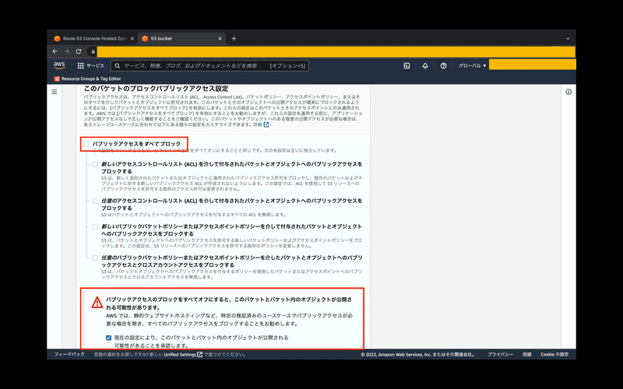Focus the AWS services search field

tap(209, 66)
